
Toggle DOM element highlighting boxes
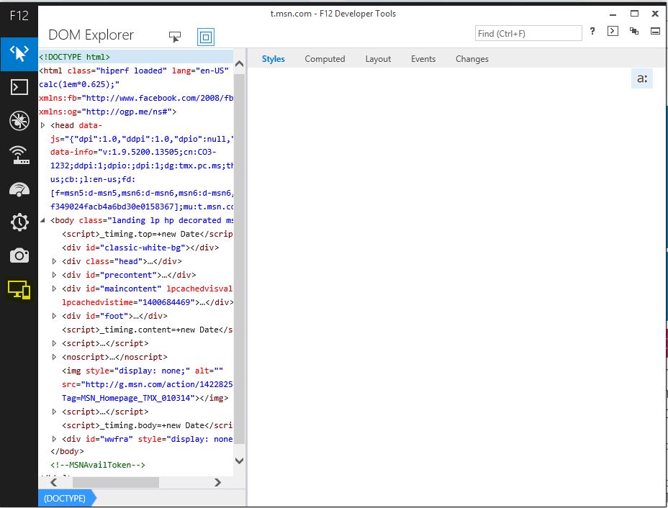[206, 37]
